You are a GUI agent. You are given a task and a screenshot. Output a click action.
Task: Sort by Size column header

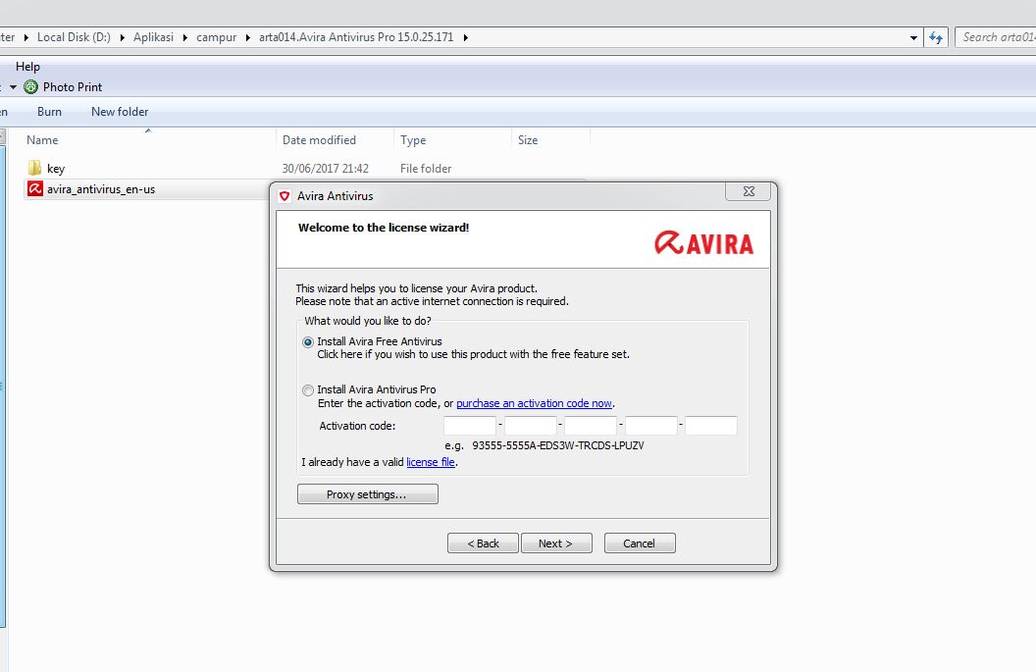(x=528, y=140)
